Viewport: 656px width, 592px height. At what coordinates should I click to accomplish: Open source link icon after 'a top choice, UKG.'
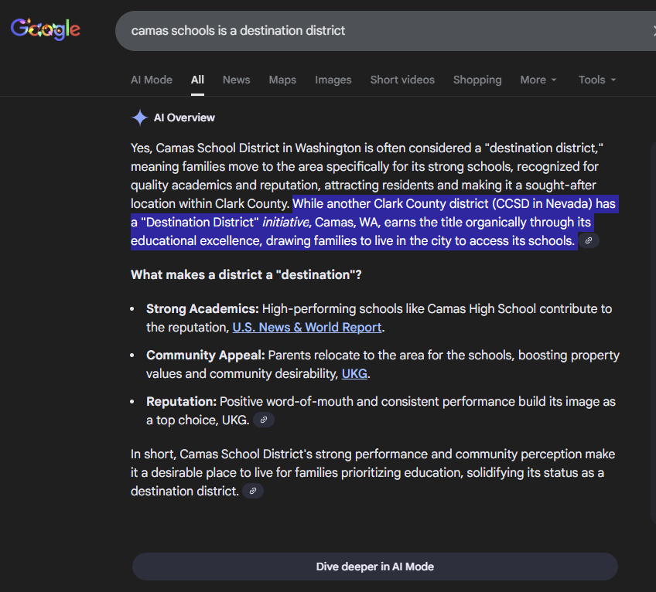point(264,420)
